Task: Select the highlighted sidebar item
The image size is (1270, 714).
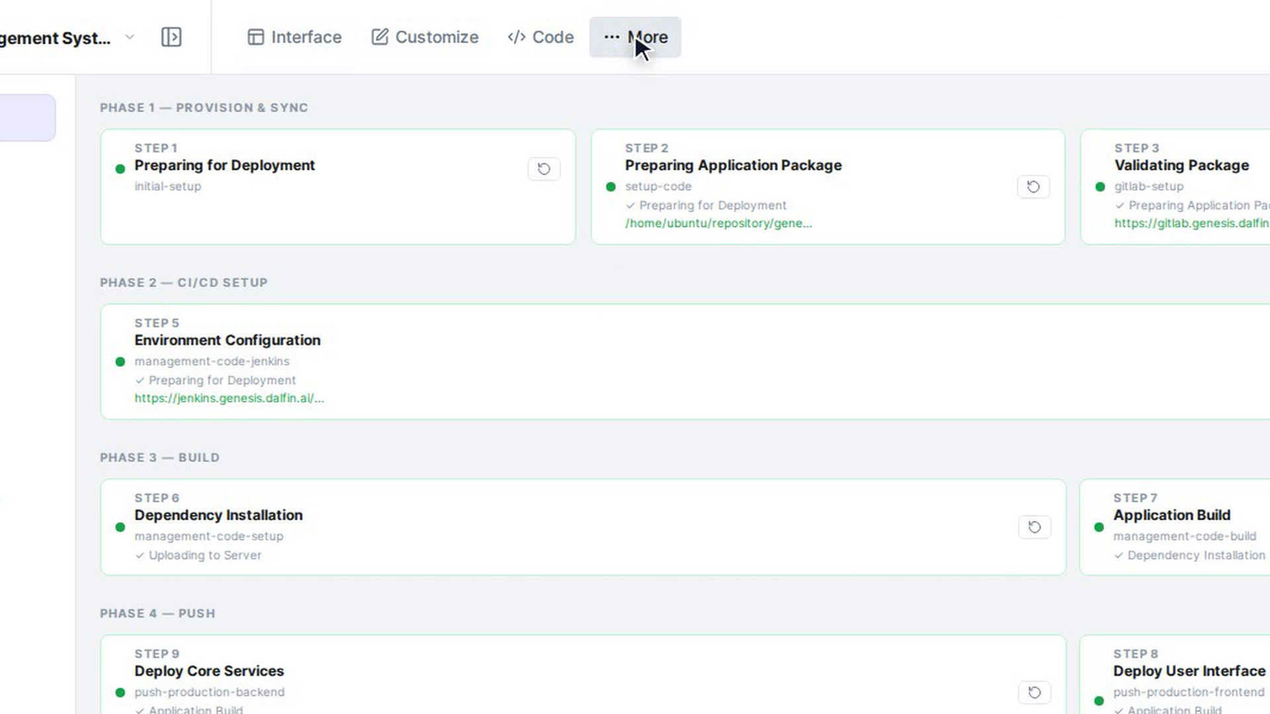Action: [27, 118]
